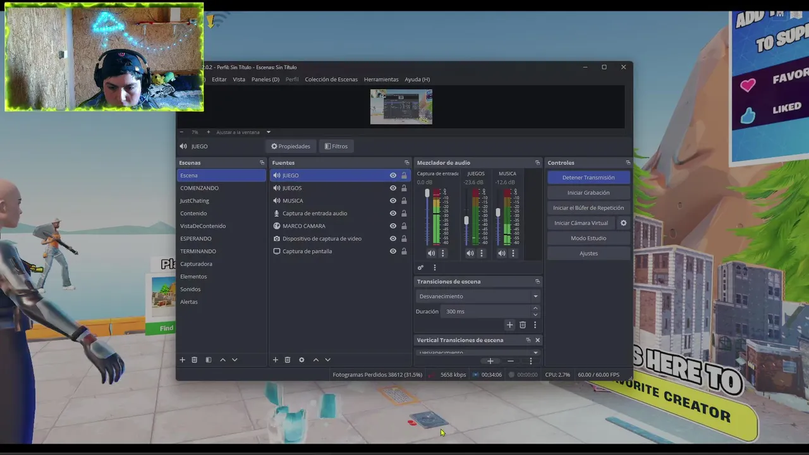Open source properties gear in Fuentes toolbar
The width and height of the screenshot is (809, 455).
click(x=301, y=360)
